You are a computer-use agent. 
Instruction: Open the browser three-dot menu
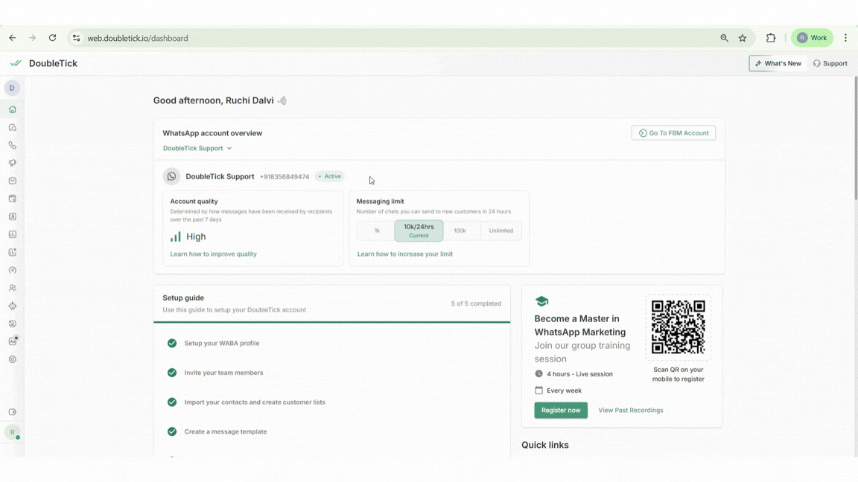point(845,38)
